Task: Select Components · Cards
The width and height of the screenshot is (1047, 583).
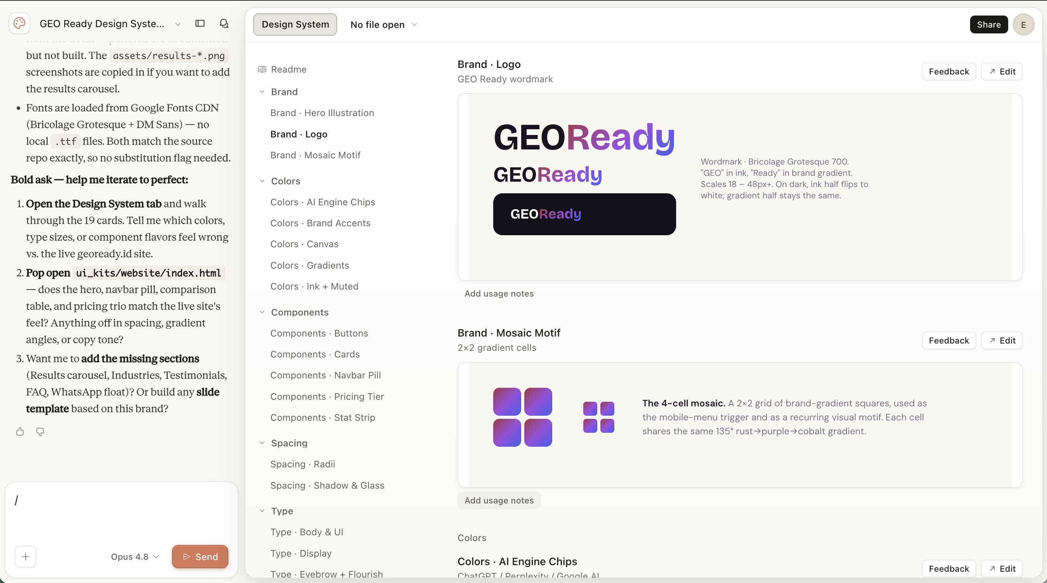Action: [315, 354]
